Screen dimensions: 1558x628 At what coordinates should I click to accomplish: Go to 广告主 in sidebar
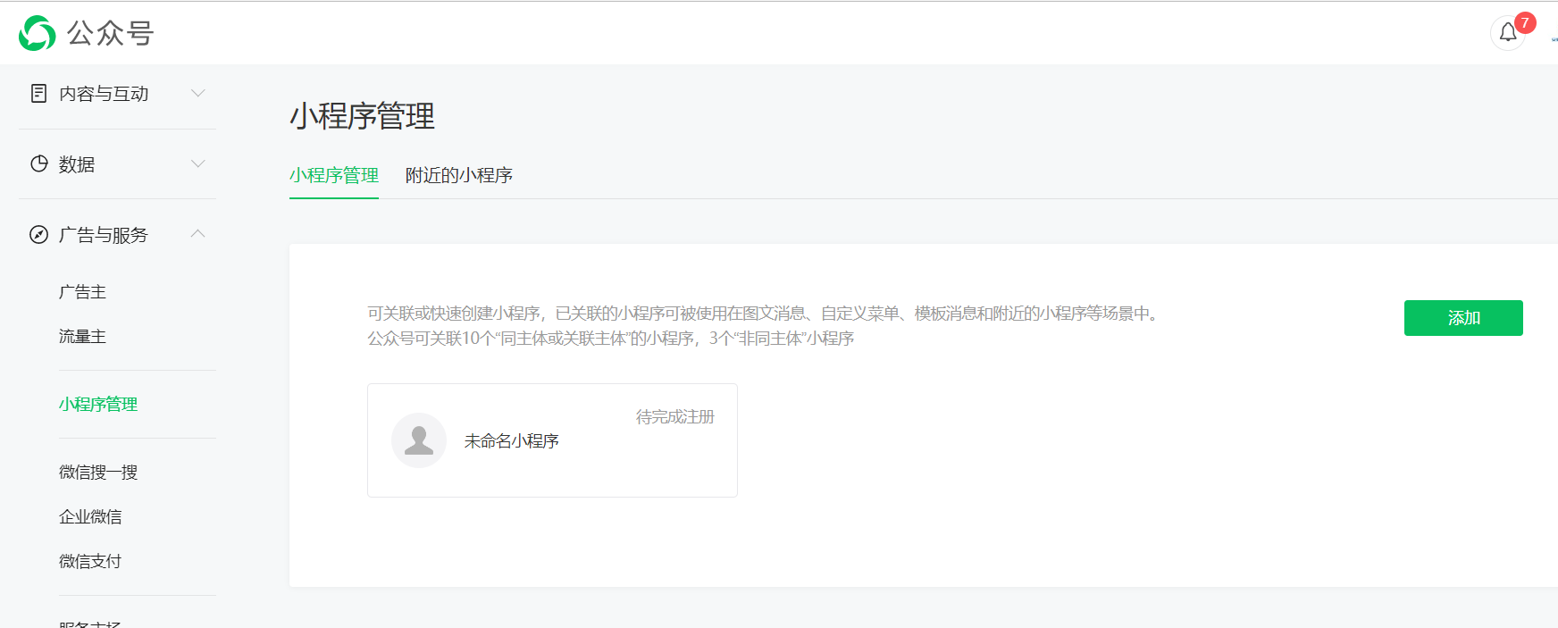coord(82,292)
